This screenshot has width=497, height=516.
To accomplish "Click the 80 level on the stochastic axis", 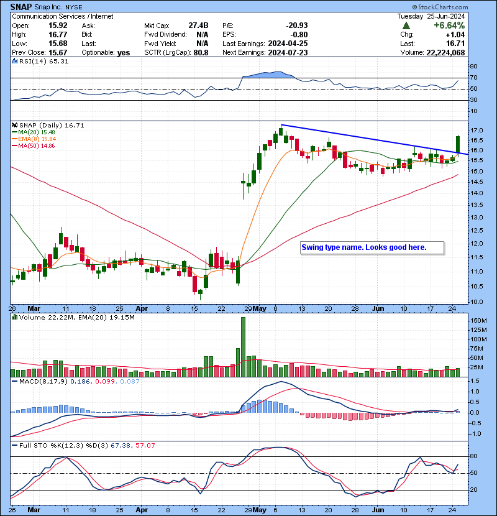I will [474, 456].
